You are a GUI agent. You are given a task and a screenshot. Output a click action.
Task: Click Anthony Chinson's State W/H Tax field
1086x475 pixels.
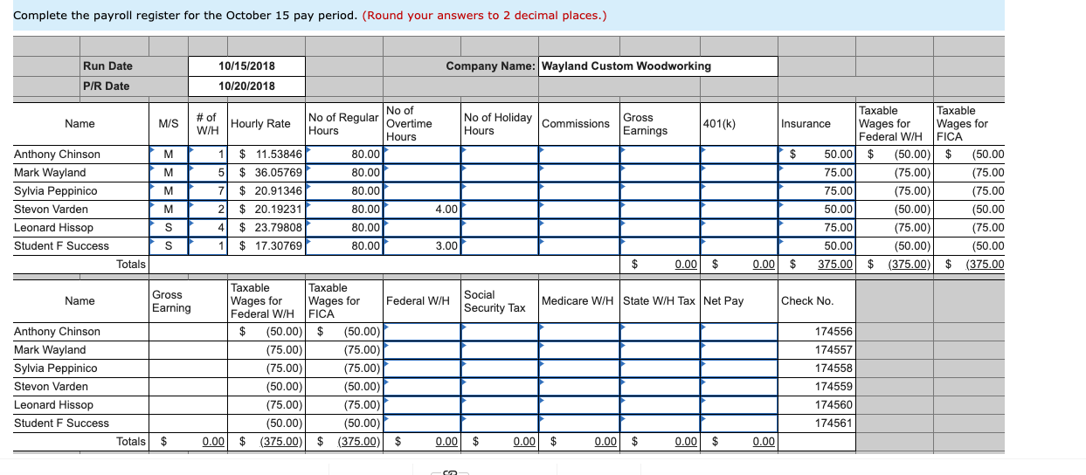(x=659, y=332)
